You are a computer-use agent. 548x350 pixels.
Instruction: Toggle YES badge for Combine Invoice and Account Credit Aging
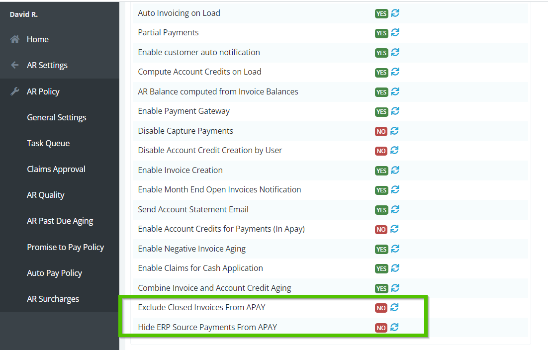click(381, 288)
